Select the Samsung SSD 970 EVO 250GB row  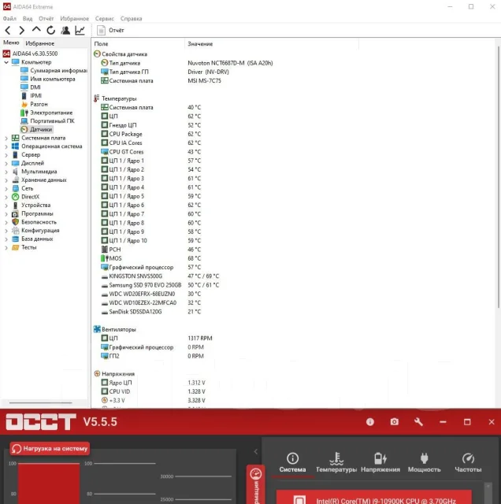click(x=160, y=285)
